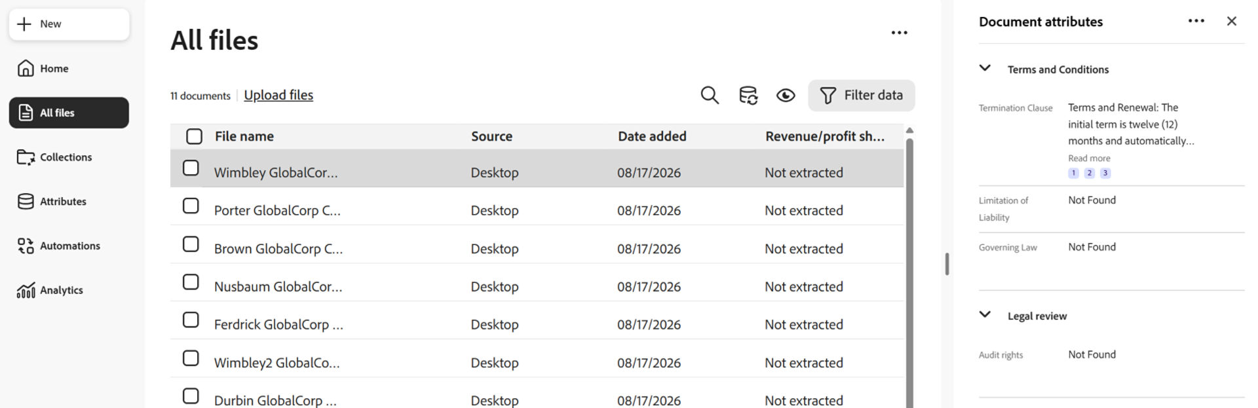Open Document attributes more options
Viewport: 1258px width, 408px height.
1196,21
